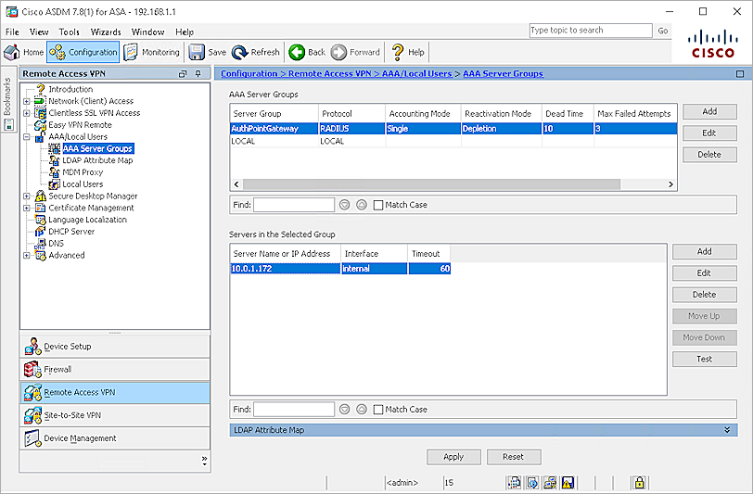Open the Tools menu
This screenshot has height=494, width=753.
click(70, 32)
